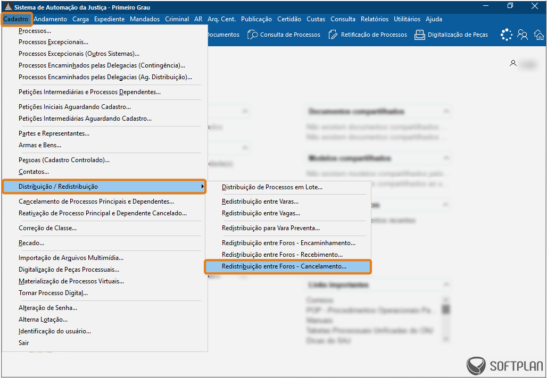Open the Publicação menu
The image size is (547, 378).
[x=256, y=19]
